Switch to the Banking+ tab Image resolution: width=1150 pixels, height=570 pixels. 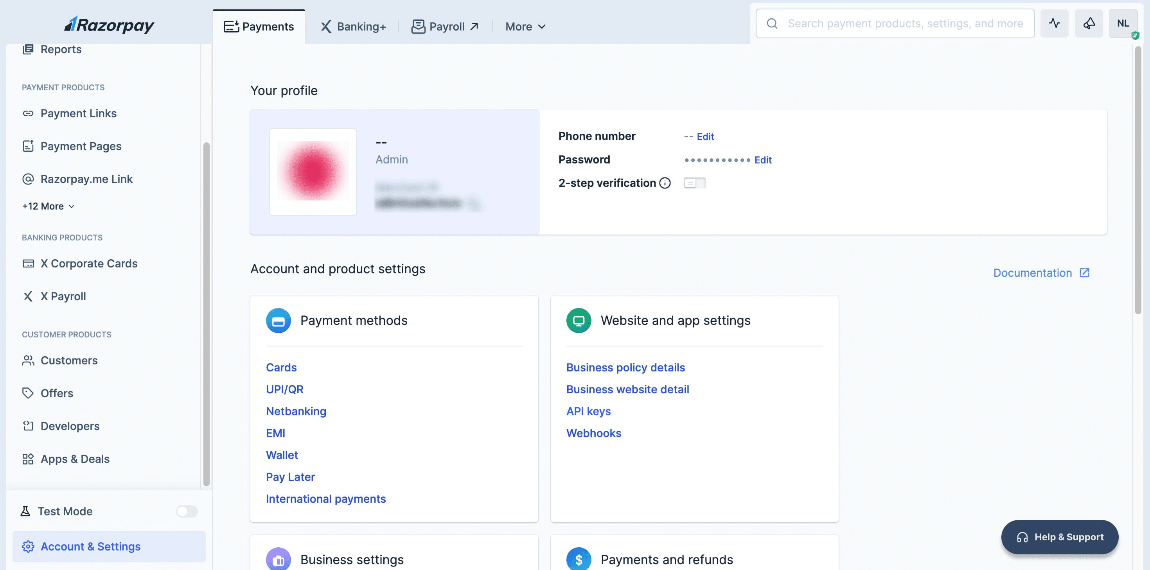(x=353, y=27)
